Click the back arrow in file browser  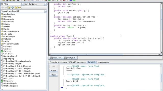click(x=3, y=8)
